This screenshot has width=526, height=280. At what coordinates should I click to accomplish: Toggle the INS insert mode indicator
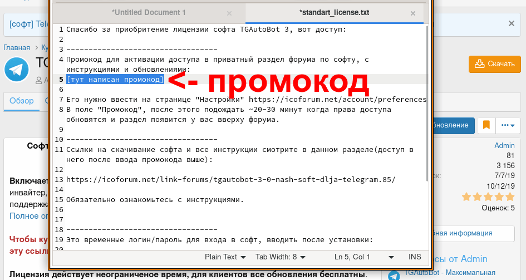[x=415, y=257]
